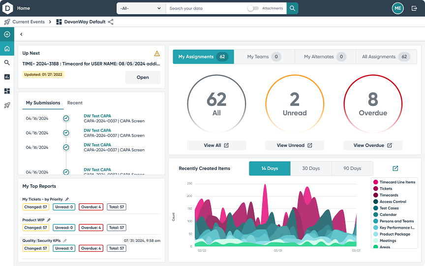
Task: Click the dashboard grid icon beside DevonWay Default
Action: coord(59,22)
